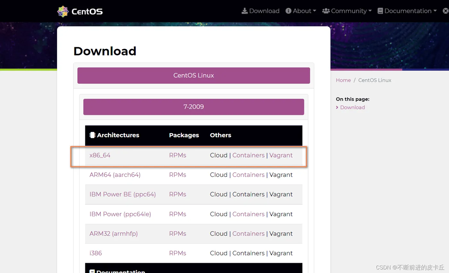Click Containers text in ppc64 row
The height and width of the screenshot is (273, 449).
(249, 194)
